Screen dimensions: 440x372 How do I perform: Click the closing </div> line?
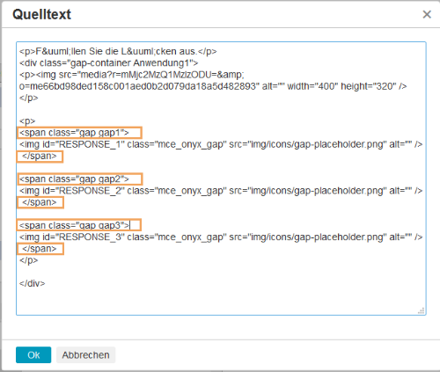(x=33, y=283)
